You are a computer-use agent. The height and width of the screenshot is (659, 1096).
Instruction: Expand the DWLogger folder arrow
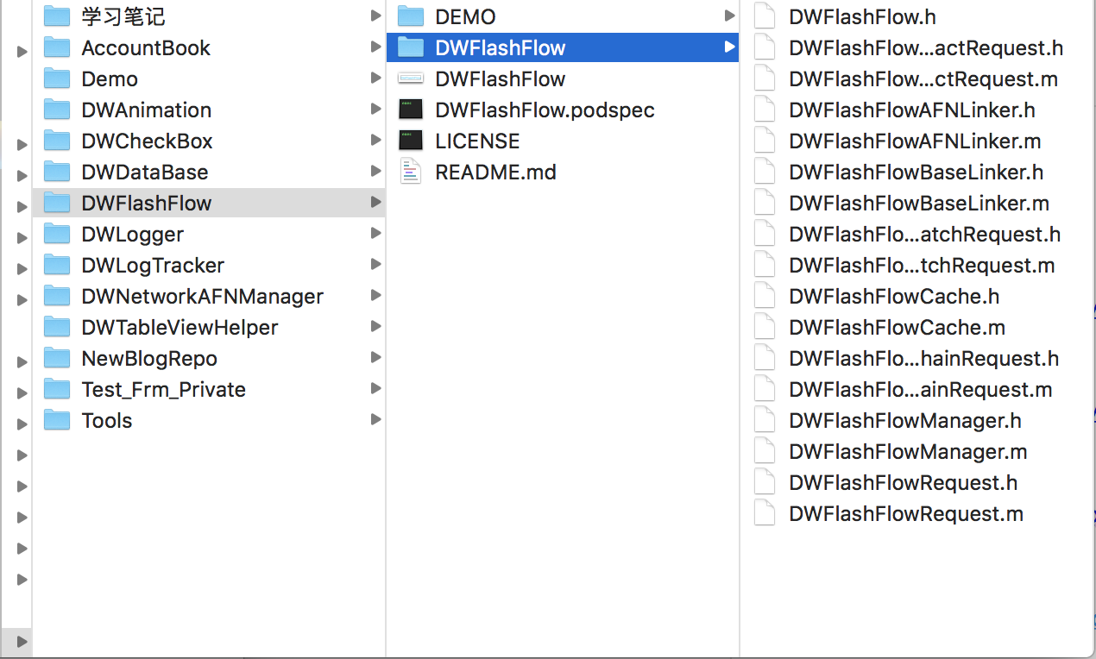pos(375,233)
